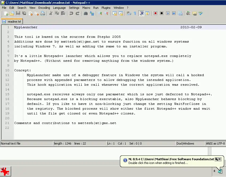Open the Run menu
Image resolution: width=226 pixels, height=177 pixels.
(x=96, y=8)
